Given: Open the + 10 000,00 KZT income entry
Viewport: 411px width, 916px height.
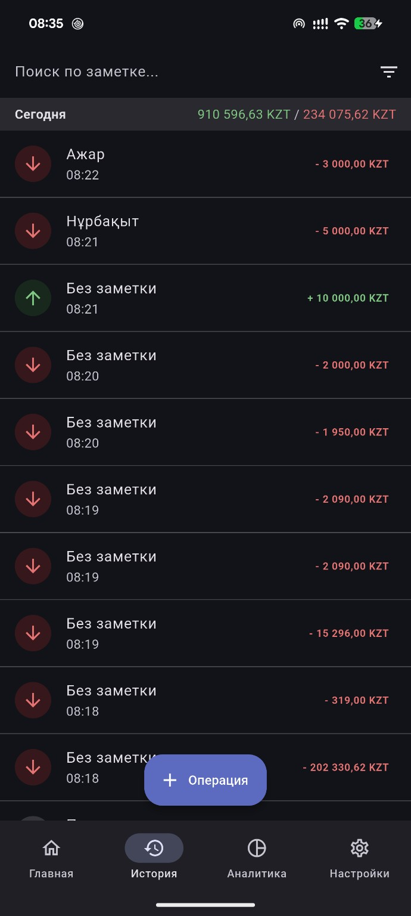Looking at the screenshot, I should pyautogui.click(x=205, y=298).
